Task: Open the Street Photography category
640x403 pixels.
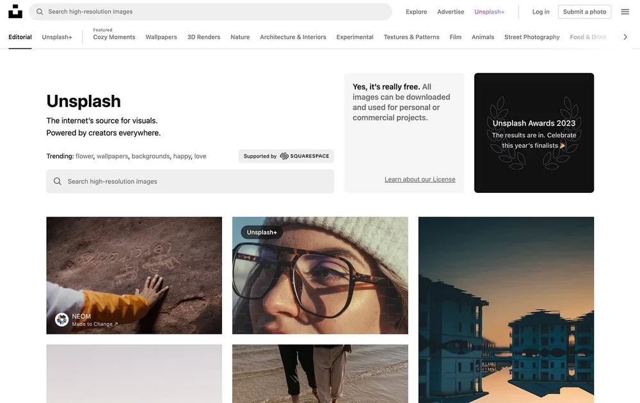Action: [x=532, y=37]
